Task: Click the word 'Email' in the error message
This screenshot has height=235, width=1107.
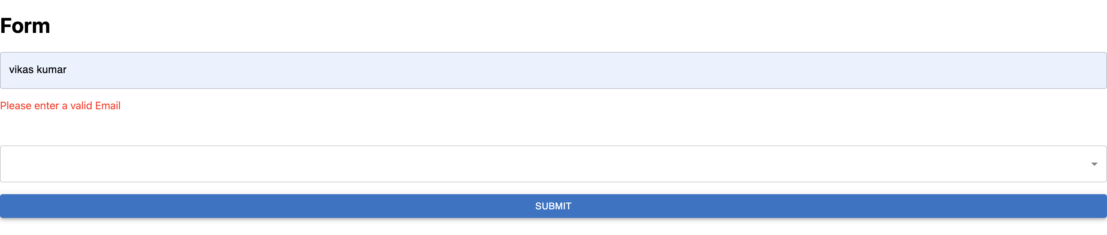Action: click(108, 106)
